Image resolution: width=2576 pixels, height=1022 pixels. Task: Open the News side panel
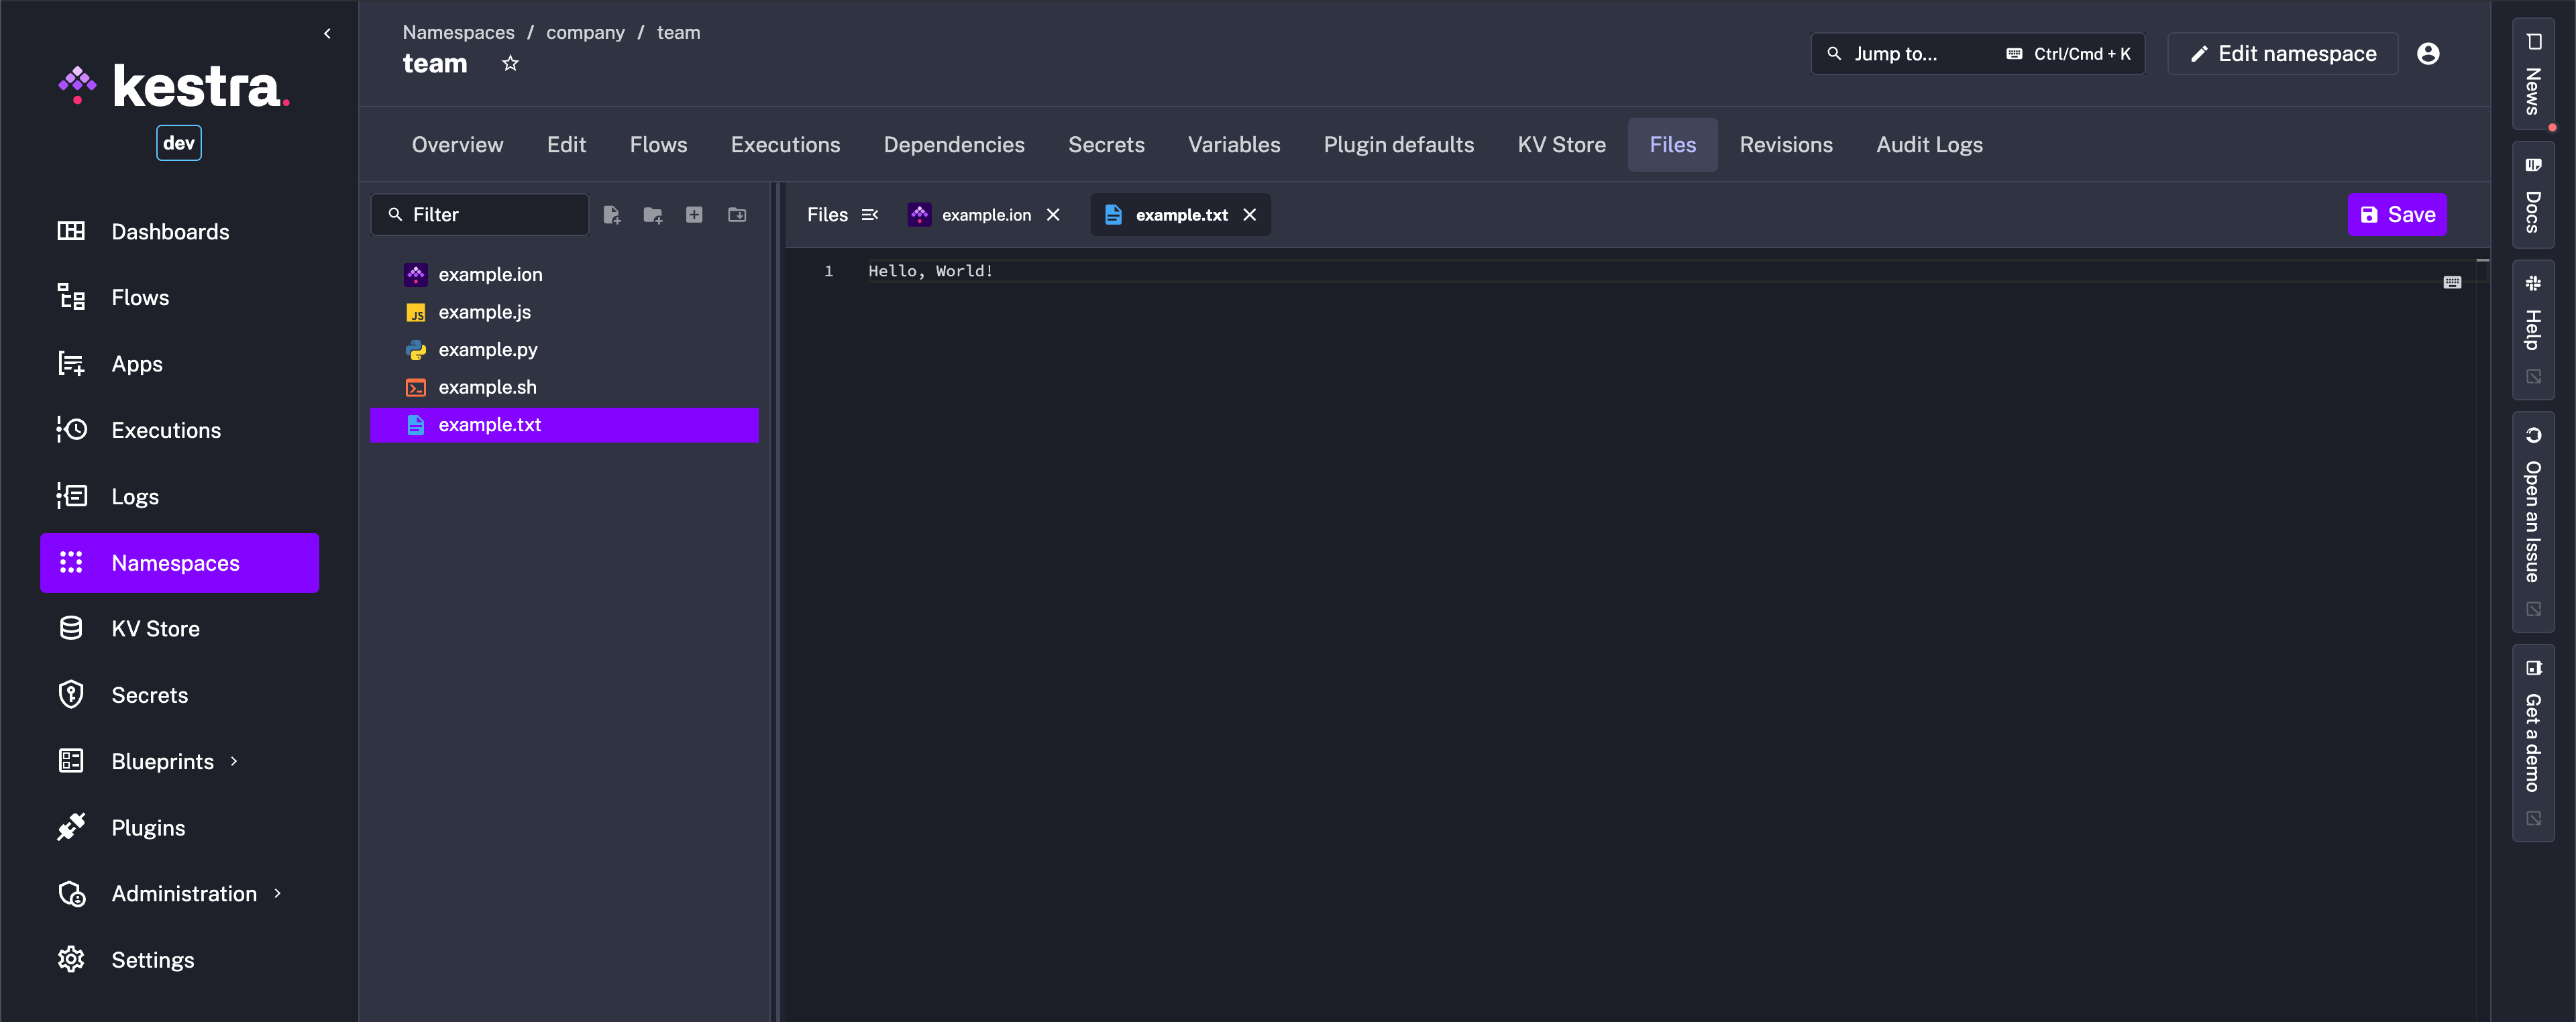coord(2532,75)
